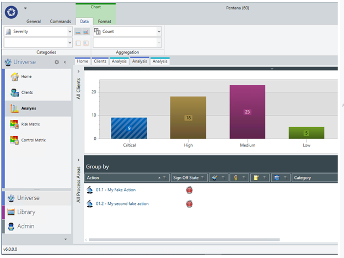Viewport: 344px width, 258px height.
Task: Open the Sign Off State filter icon
Action: click(203, 177)
